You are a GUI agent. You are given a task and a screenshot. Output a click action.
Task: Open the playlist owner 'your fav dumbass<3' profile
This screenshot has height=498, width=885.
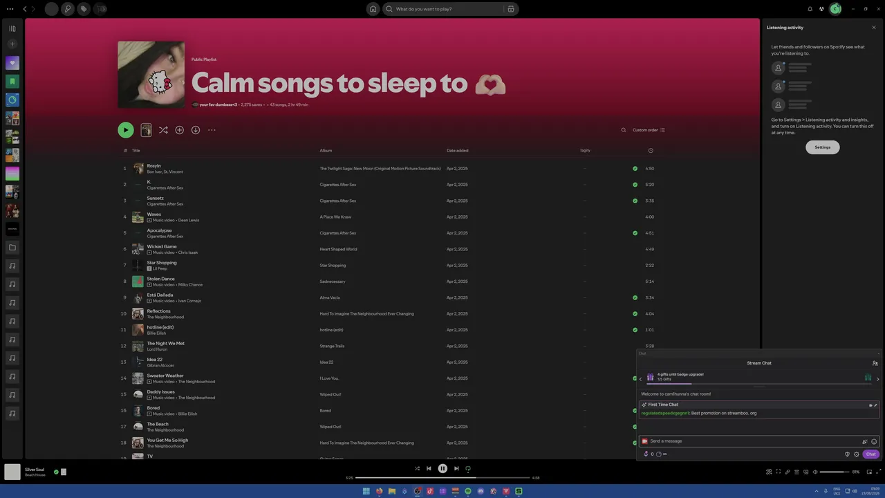click(x=218, y=104)
